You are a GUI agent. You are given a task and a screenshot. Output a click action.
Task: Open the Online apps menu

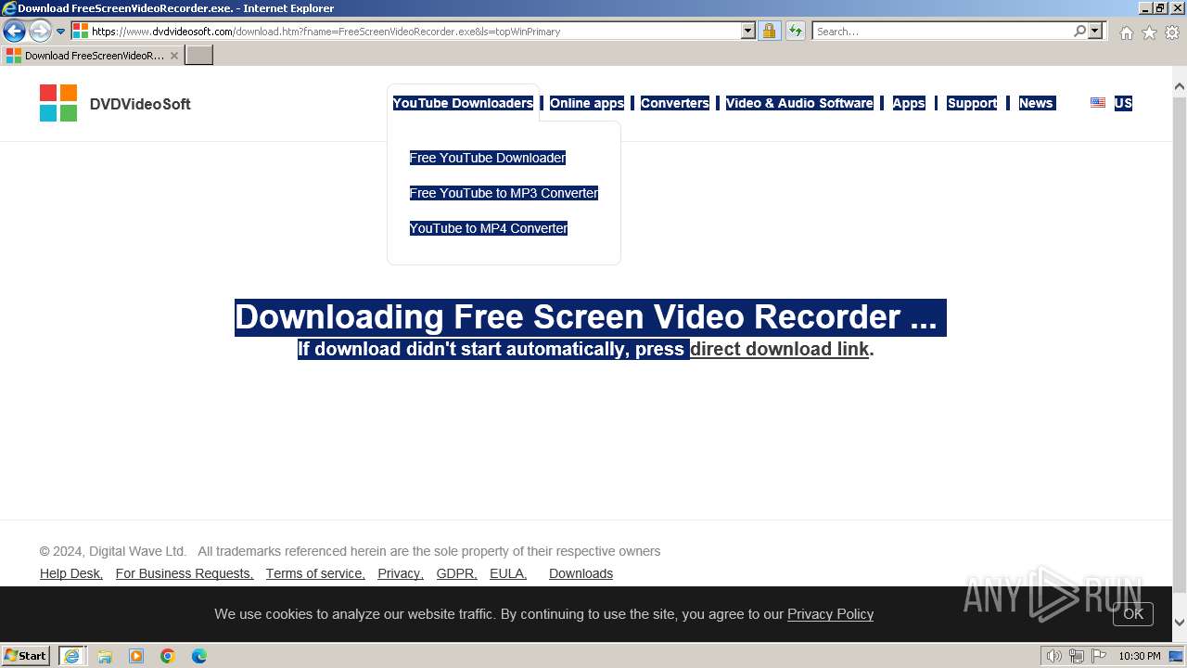point(587,103)
